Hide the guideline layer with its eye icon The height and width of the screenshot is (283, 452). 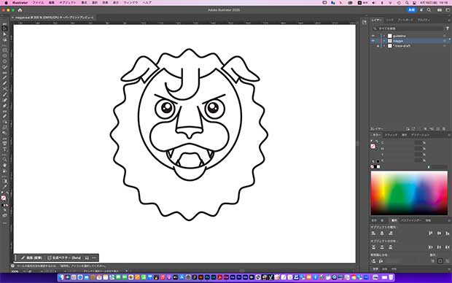(x=373, y=36)
